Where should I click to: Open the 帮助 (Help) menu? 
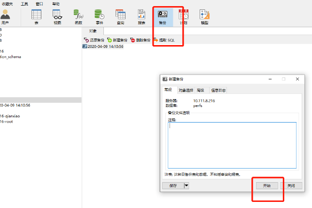(x=56, y=4)
